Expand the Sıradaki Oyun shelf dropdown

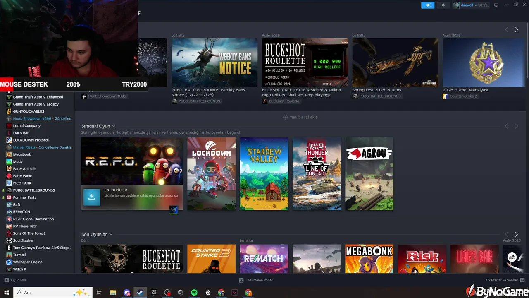coord(114,126)
